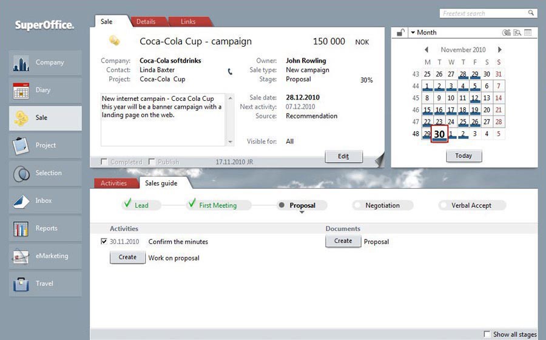This screenshot has height=340, width=546.
Task: Click week number 46 in calendar
Action: (x=416, y=110)
